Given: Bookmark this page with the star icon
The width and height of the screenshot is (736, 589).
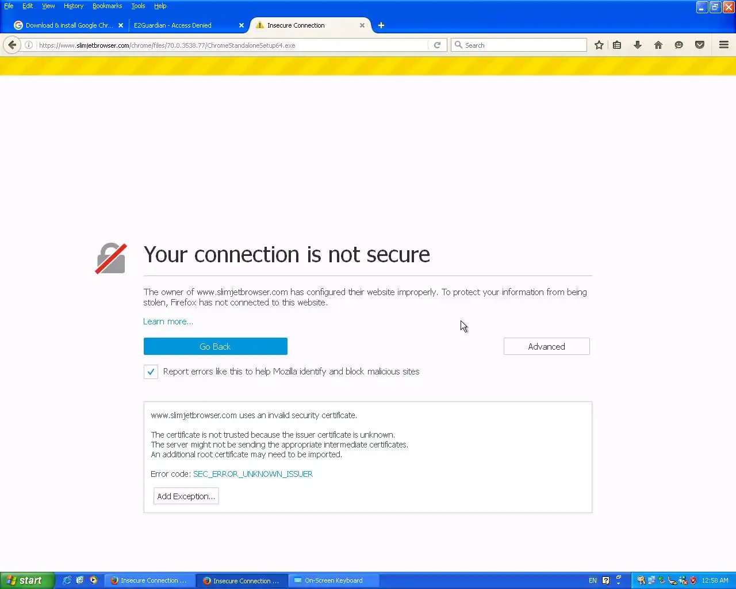Looking at the screenshot, I should click(599, 45).
